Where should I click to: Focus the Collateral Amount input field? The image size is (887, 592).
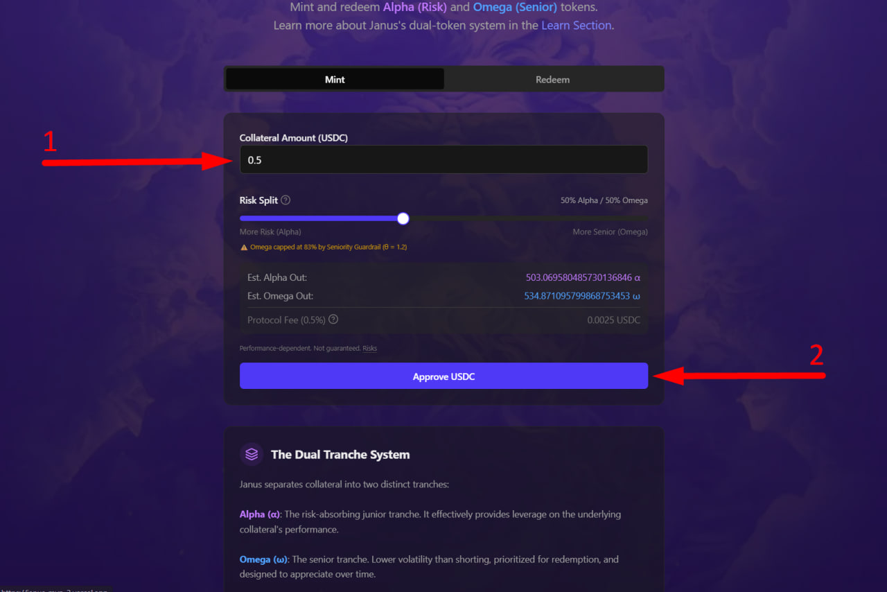(x=443, y=160)
